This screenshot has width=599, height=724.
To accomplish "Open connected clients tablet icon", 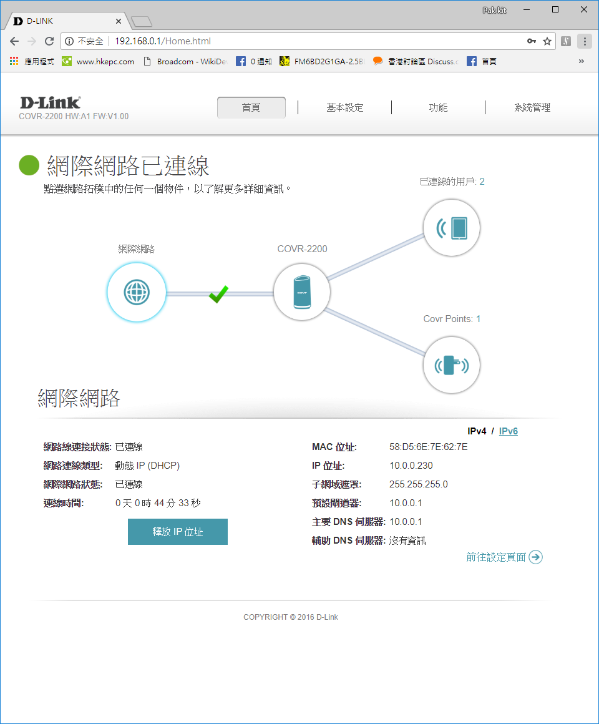I will coord(452,228).
